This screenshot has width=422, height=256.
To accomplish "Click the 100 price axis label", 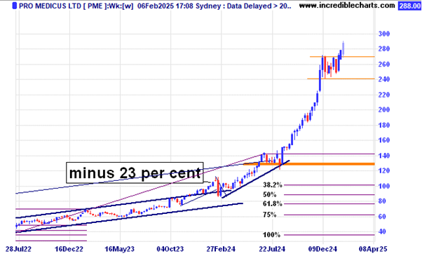I will click(x=384, y=186).
